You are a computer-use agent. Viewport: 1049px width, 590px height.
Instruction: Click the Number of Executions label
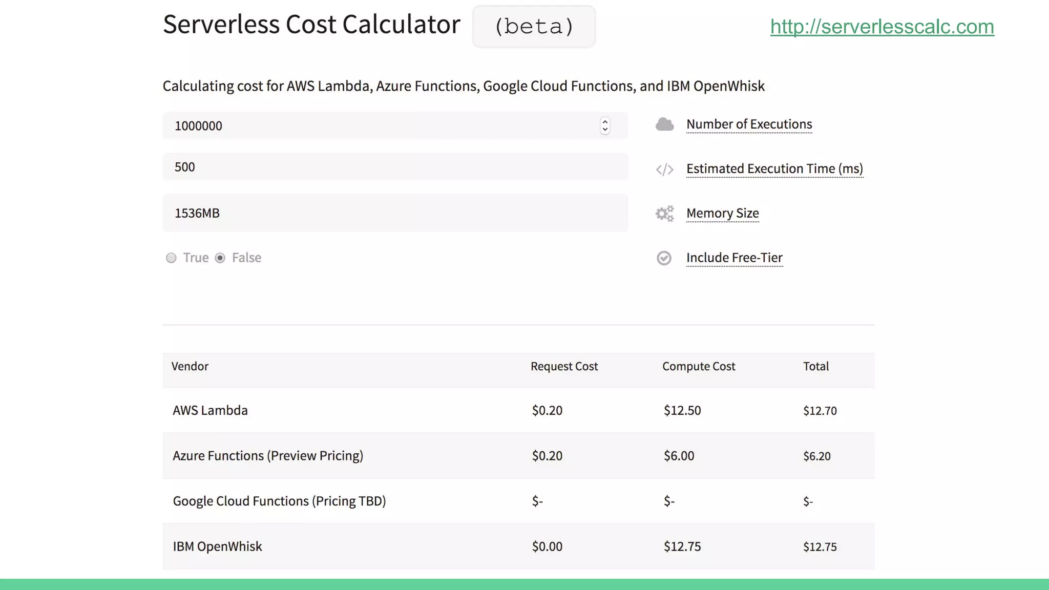749,124
